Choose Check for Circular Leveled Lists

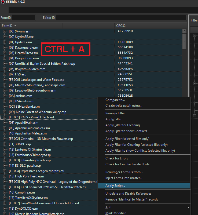144,164
